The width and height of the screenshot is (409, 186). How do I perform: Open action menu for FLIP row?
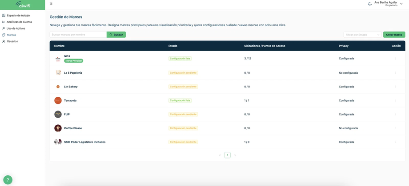pos(395,114)
